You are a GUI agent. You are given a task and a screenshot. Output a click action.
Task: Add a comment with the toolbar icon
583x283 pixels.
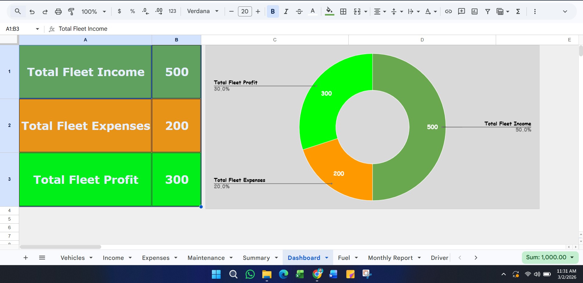coord(461,12)
